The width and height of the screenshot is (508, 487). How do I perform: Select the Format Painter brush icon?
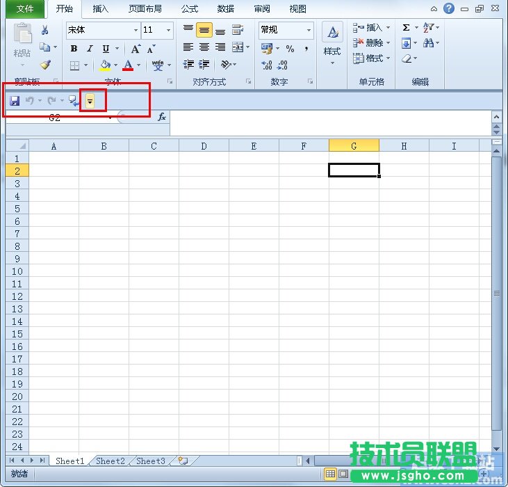point(45,65)
